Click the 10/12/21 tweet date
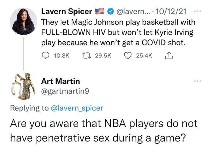This screenshot has width=212, height=155. [171, 11]
